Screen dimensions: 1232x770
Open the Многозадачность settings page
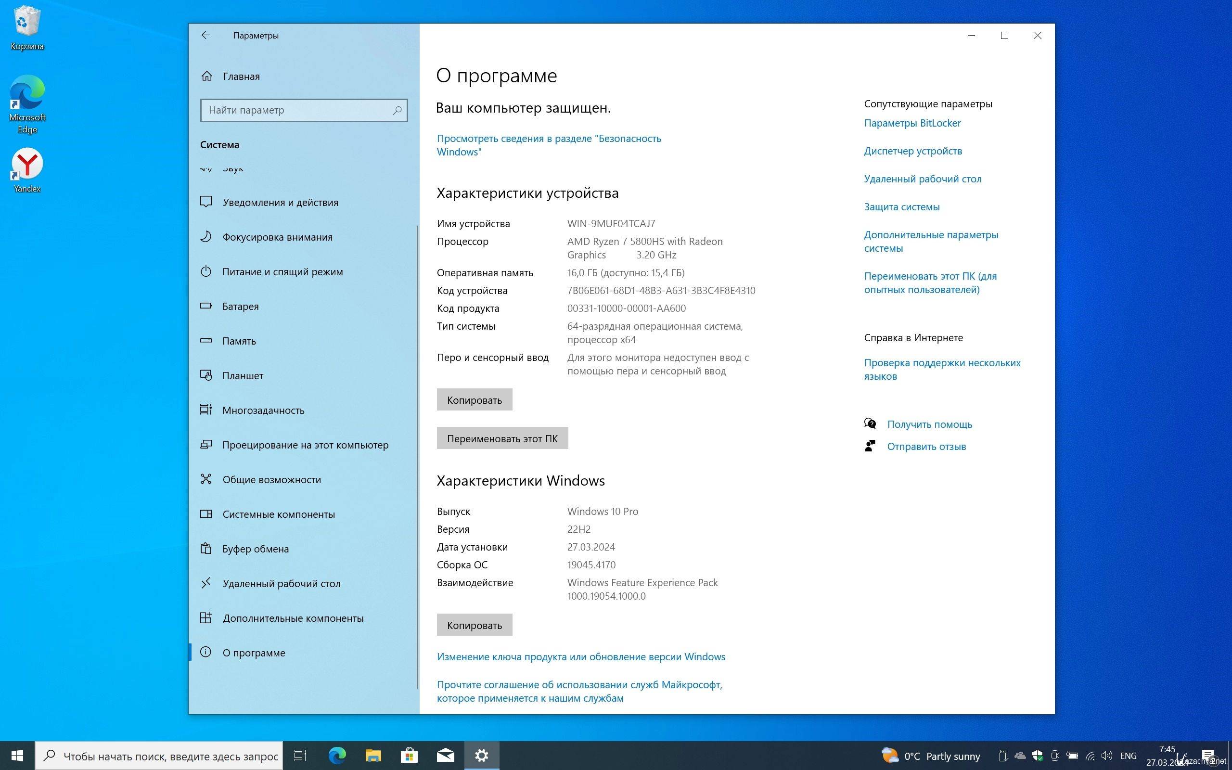pyautogui.click(x=263, y=411)
